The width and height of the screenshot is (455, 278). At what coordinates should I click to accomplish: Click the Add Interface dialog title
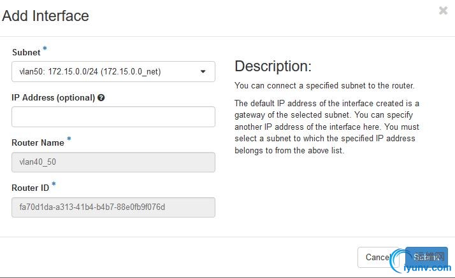(46, 16)
